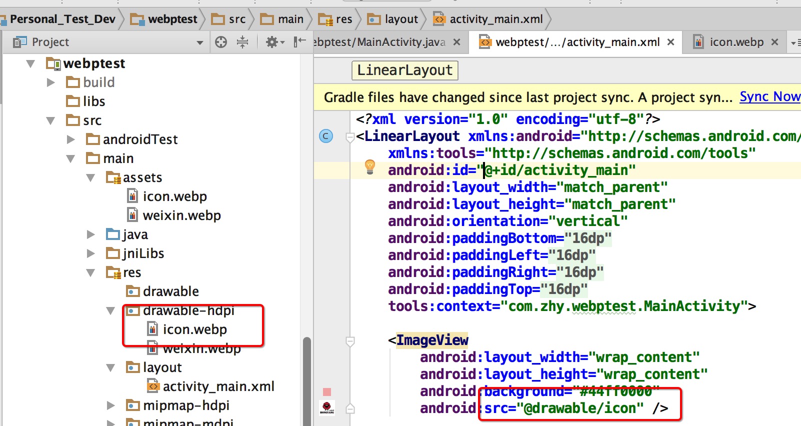This screenshot has width=801, height=426.
Task: Collapse the assets folder
Action: click(x=90, y=177)
